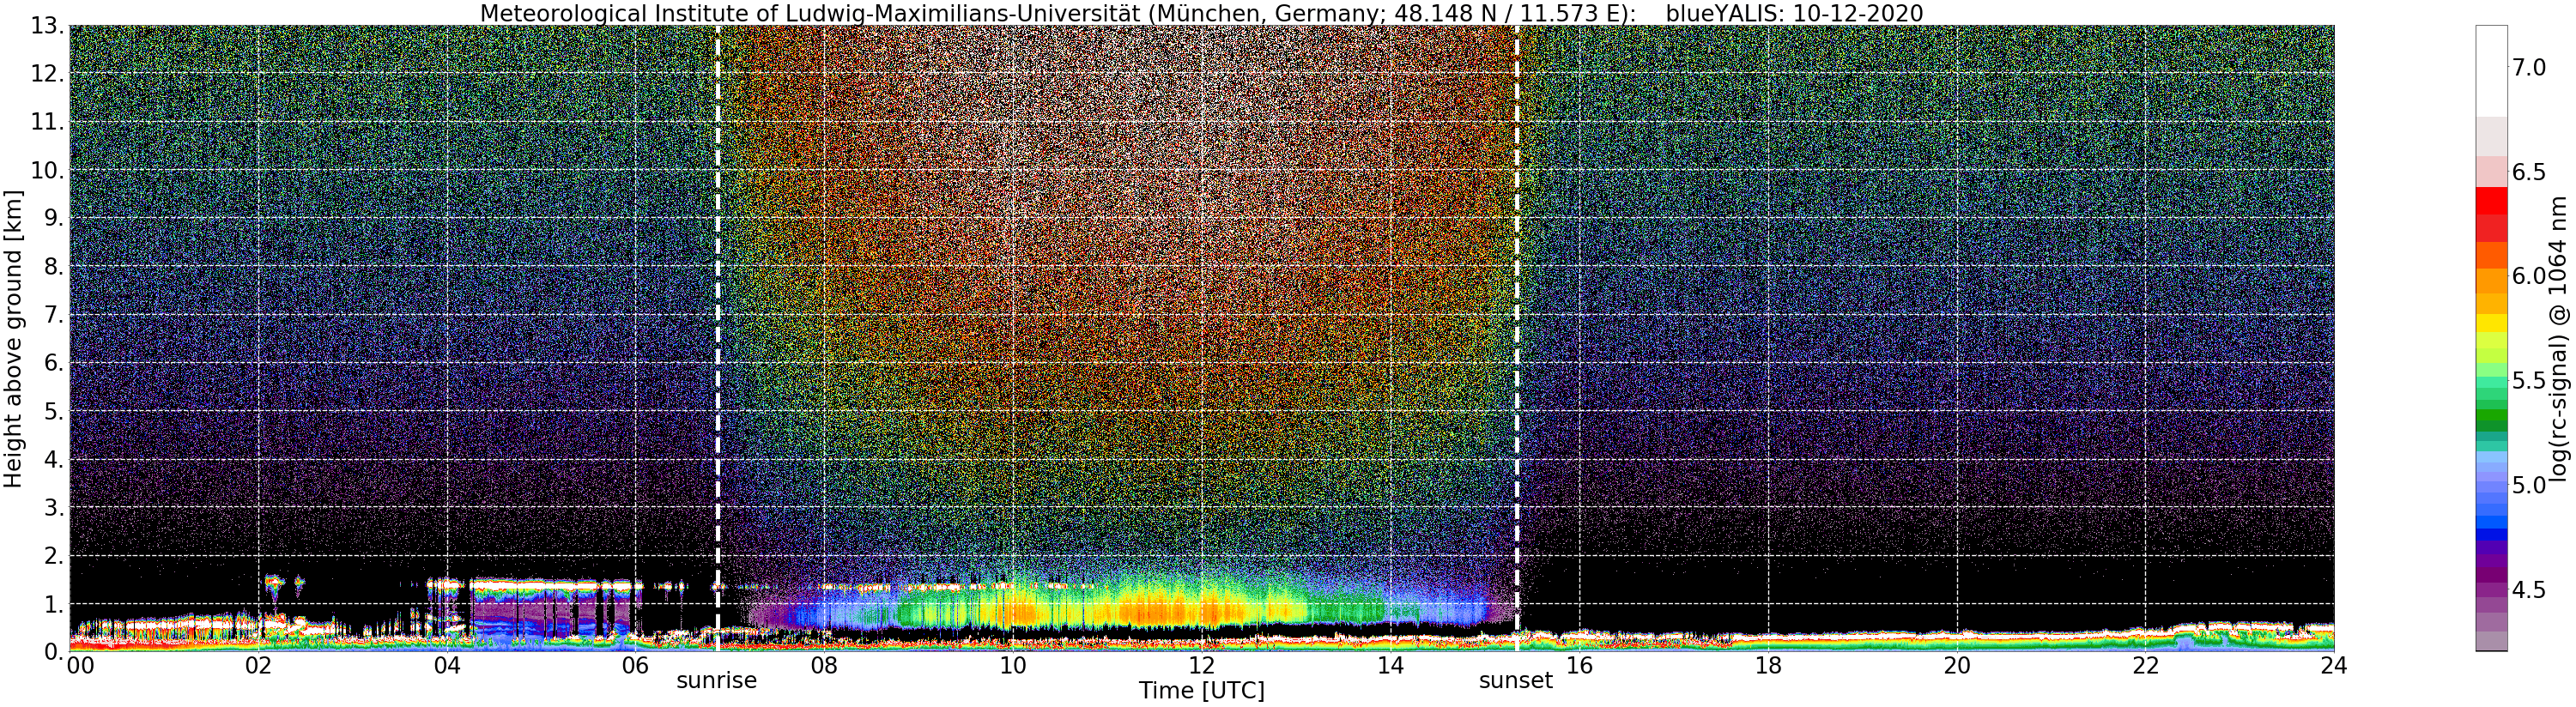Click the sunset dashed vertical line marker
The height and width of the screenshot is (707, 2576).
click(1517, 338)
